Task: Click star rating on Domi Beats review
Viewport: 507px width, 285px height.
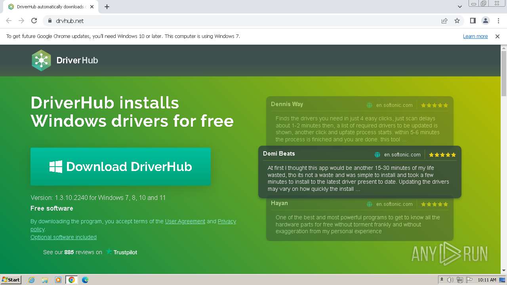Action: click(x=442, y=155)
